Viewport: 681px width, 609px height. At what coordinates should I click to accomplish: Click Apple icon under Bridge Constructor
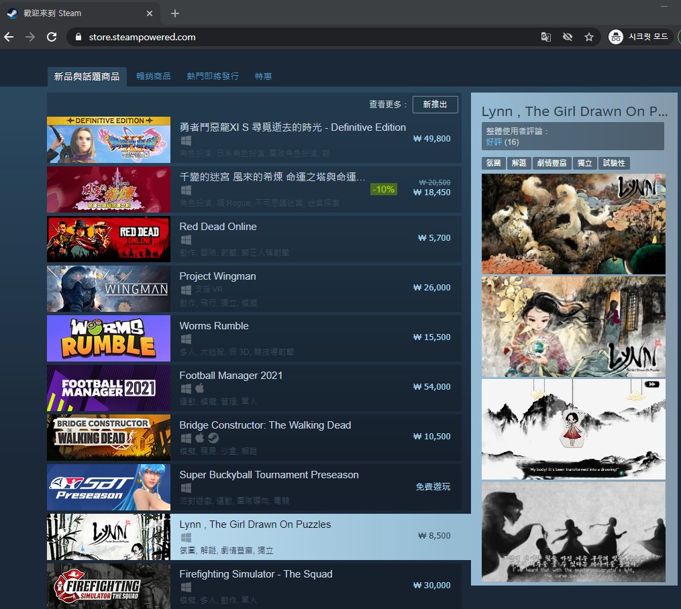[x=199, y=438]
